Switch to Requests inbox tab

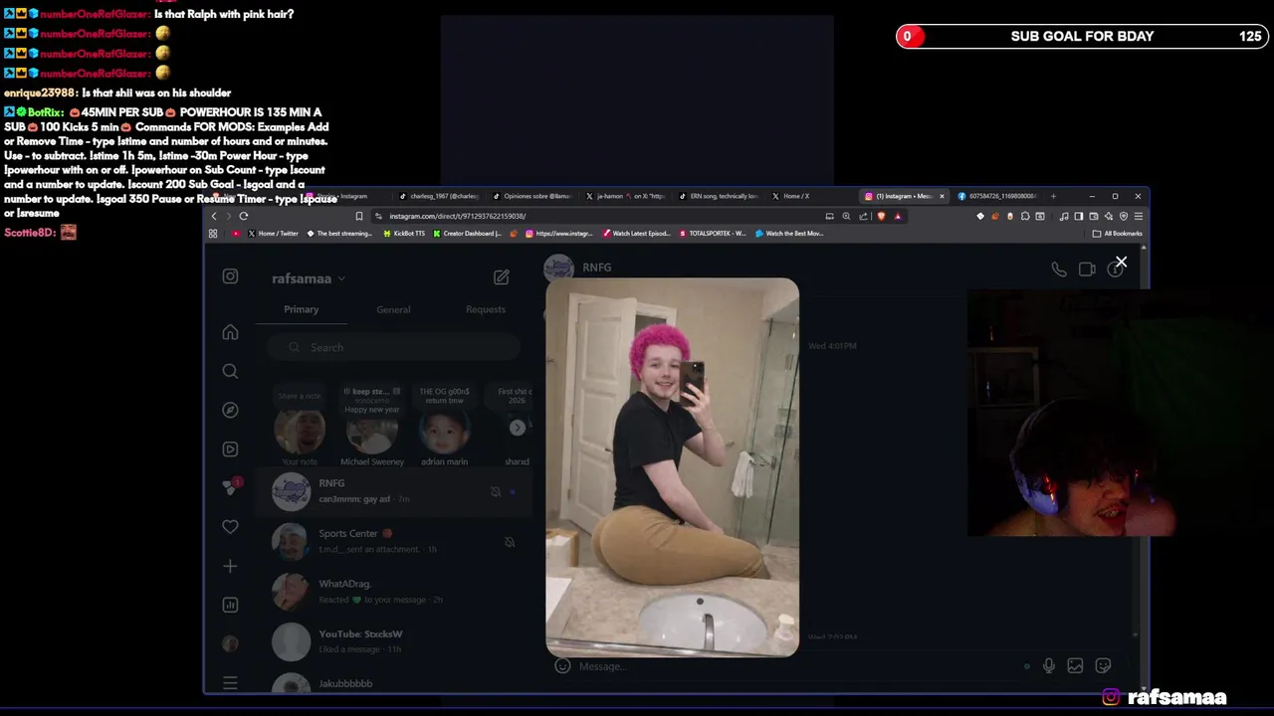[x=486, y=309]
